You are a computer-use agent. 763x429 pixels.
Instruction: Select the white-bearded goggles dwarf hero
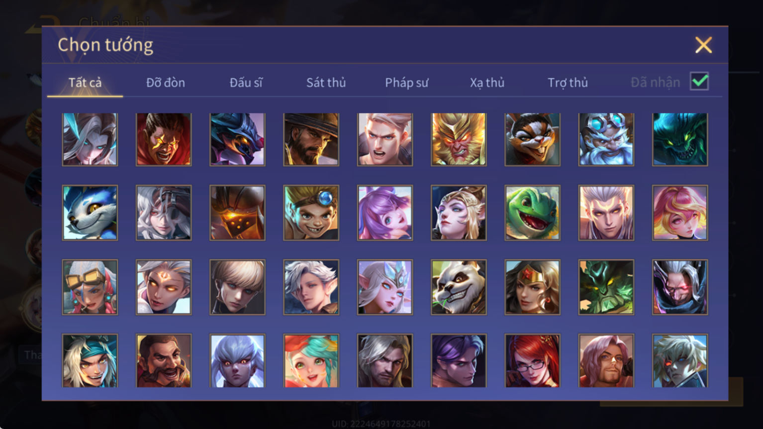point(606,139)
